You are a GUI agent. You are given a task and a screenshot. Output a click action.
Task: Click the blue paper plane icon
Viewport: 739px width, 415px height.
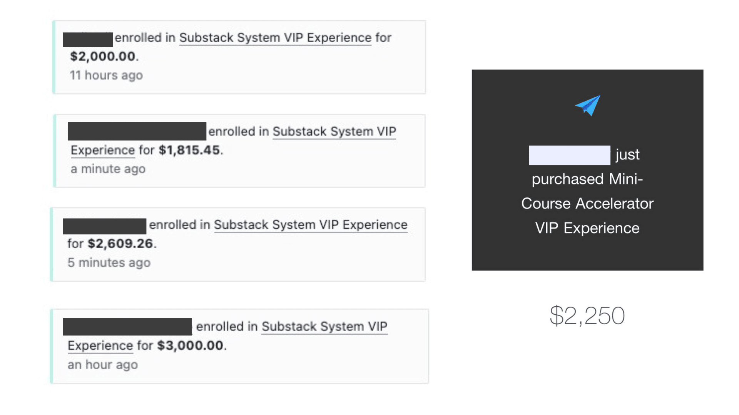click(587, 106)
